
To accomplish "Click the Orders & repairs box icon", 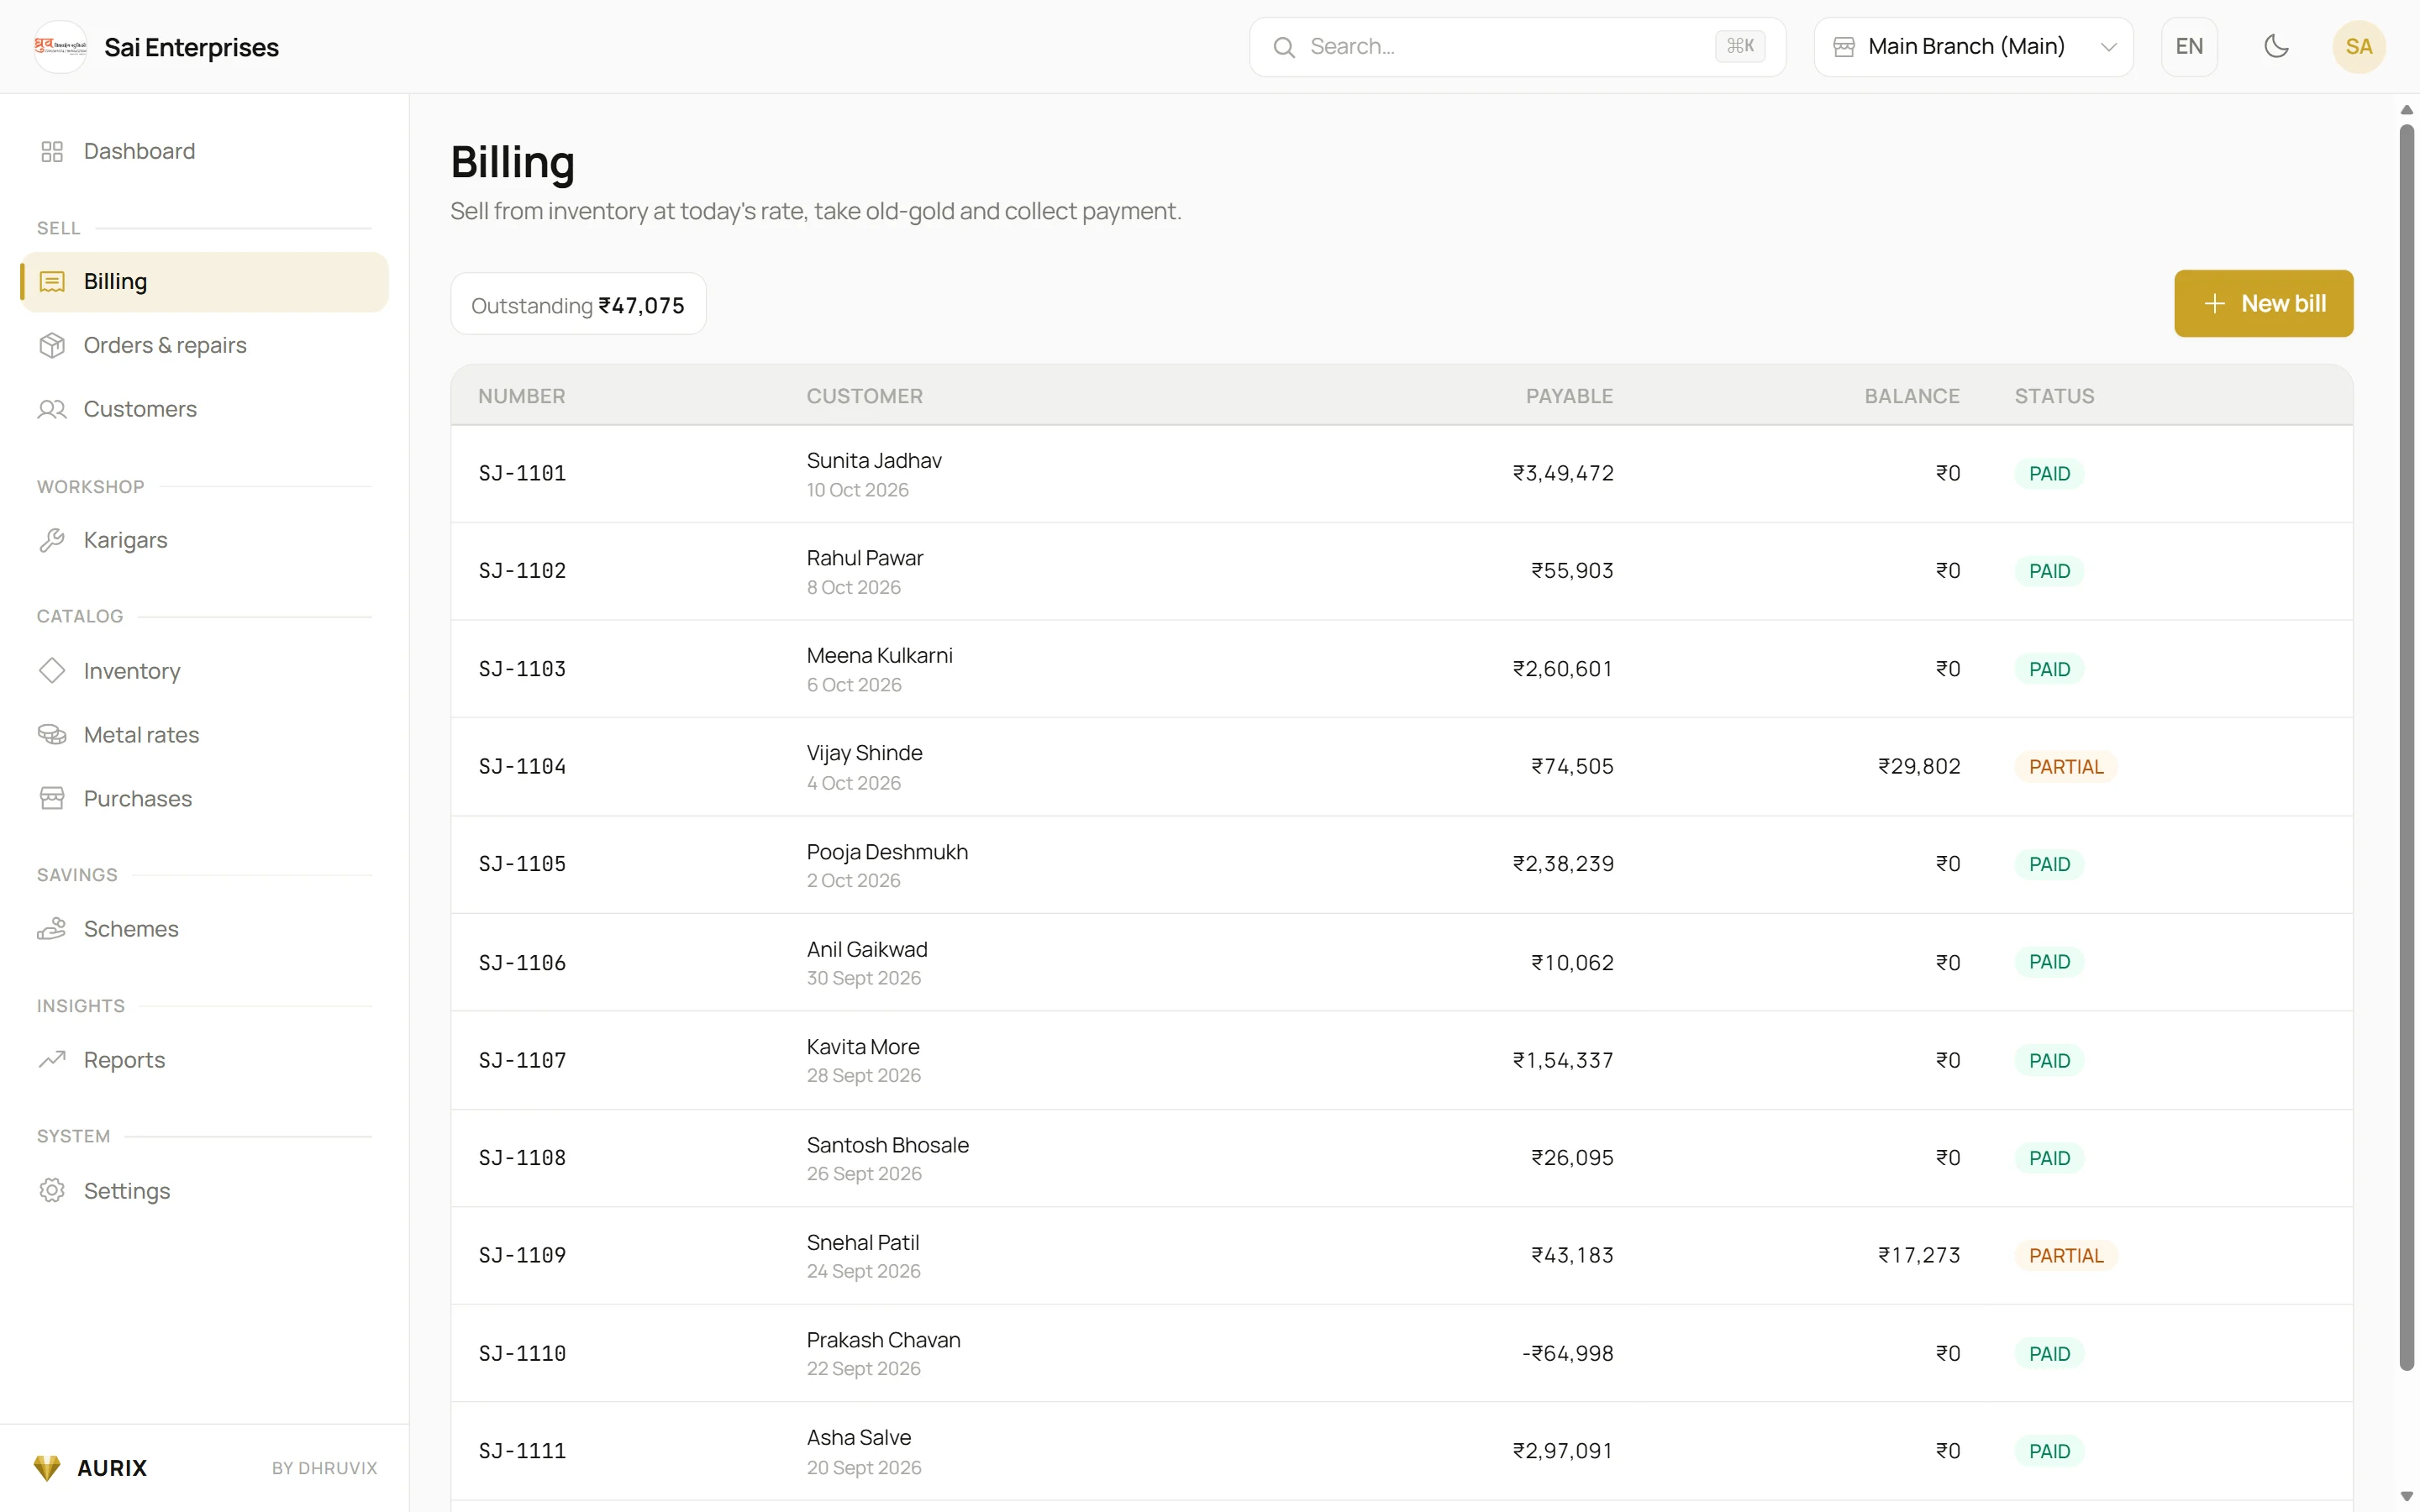I will click(52, 345).
